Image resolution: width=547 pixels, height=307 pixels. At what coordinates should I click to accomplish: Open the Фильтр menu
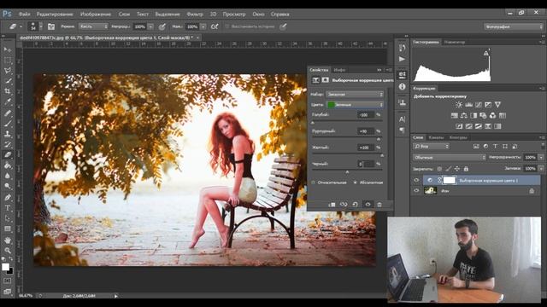pyautogui.click(x=195, y=14)
